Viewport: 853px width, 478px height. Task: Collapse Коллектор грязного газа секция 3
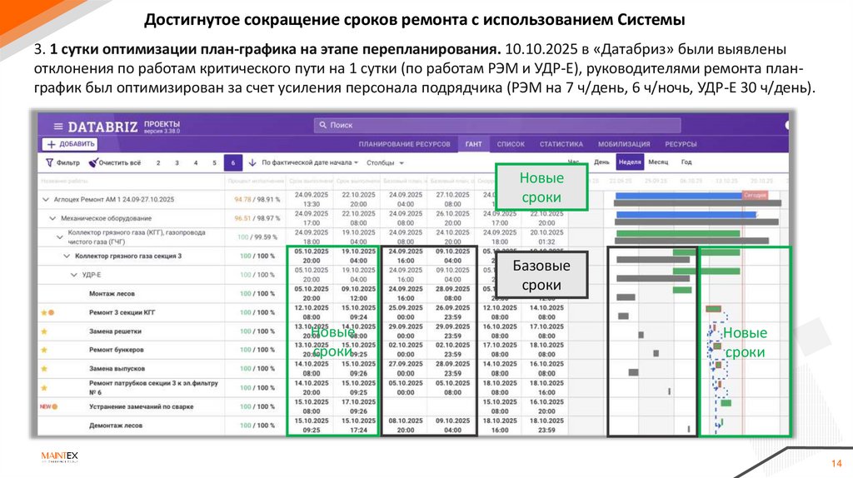[x=67, y=256]
